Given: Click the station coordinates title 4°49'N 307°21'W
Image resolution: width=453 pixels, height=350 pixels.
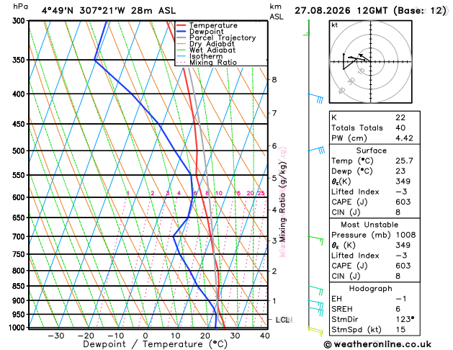Looking at the screenshot, I should pos(84,11).
